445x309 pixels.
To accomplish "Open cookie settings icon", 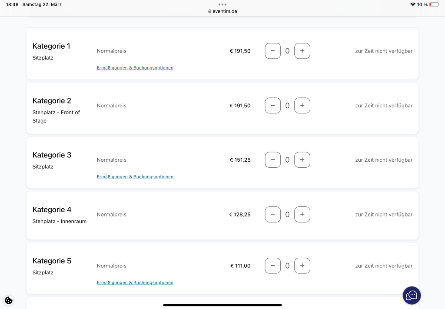I will [9, 300].
